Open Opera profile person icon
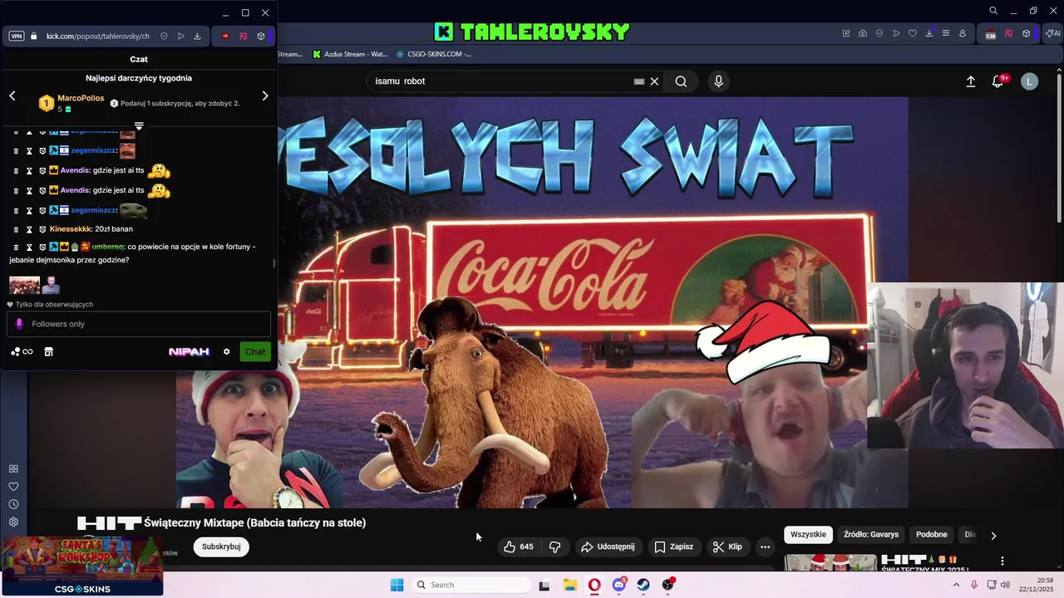This screenshot has width=1064, height=598. [x=963, y=33]
